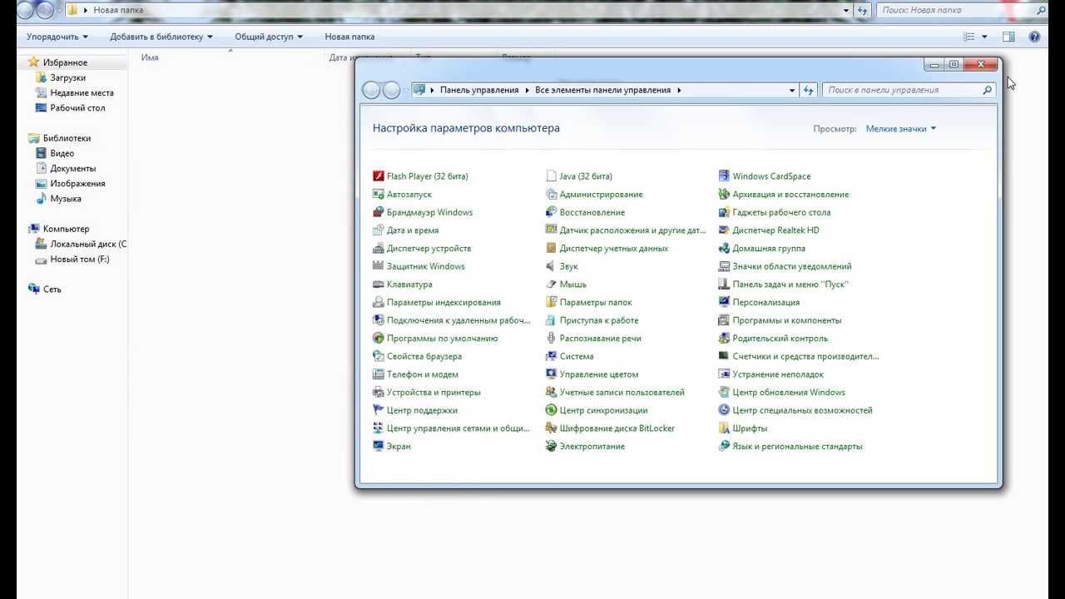This screenshot has height=599, width=1065.
Task: Click the Новая папка toolbar button
Action: pyautogui.click(x=349, y=37)
